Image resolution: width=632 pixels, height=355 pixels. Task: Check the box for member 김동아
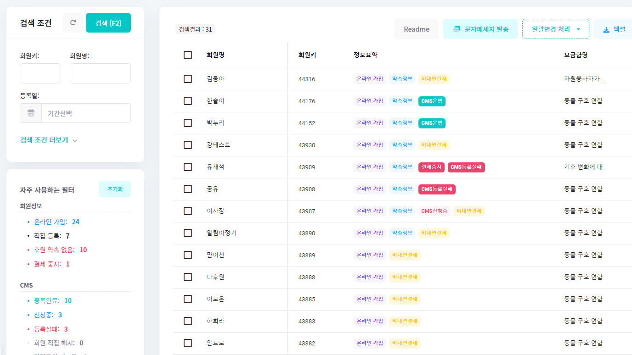click(x=188, y=79)
